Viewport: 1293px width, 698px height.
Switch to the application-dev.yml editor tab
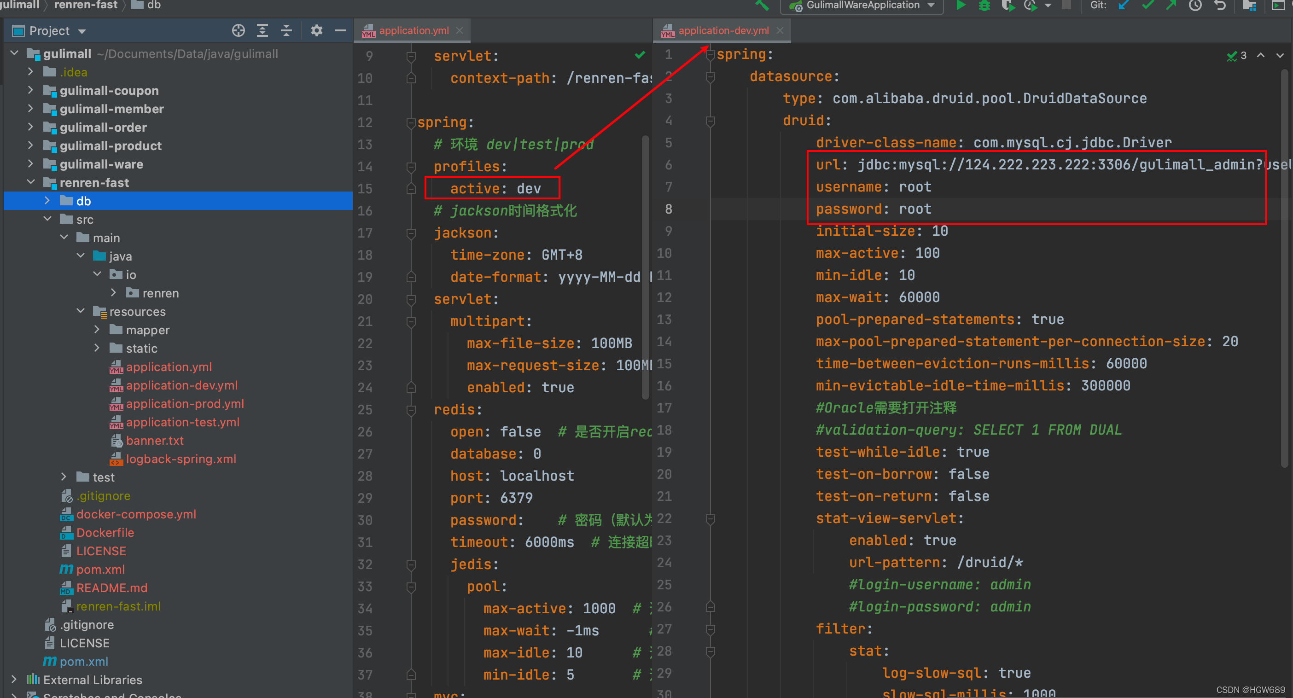[723, 30]
